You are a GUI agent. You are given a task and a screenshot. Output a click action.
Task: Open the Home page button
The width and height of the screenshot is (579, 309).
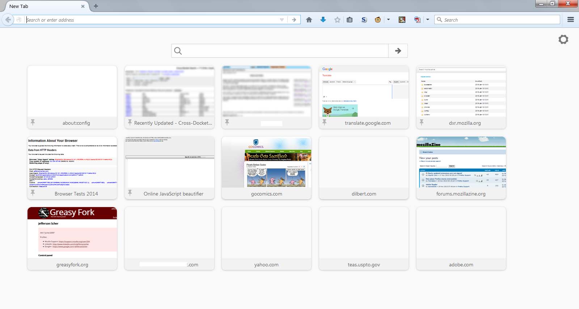point(309,20)
